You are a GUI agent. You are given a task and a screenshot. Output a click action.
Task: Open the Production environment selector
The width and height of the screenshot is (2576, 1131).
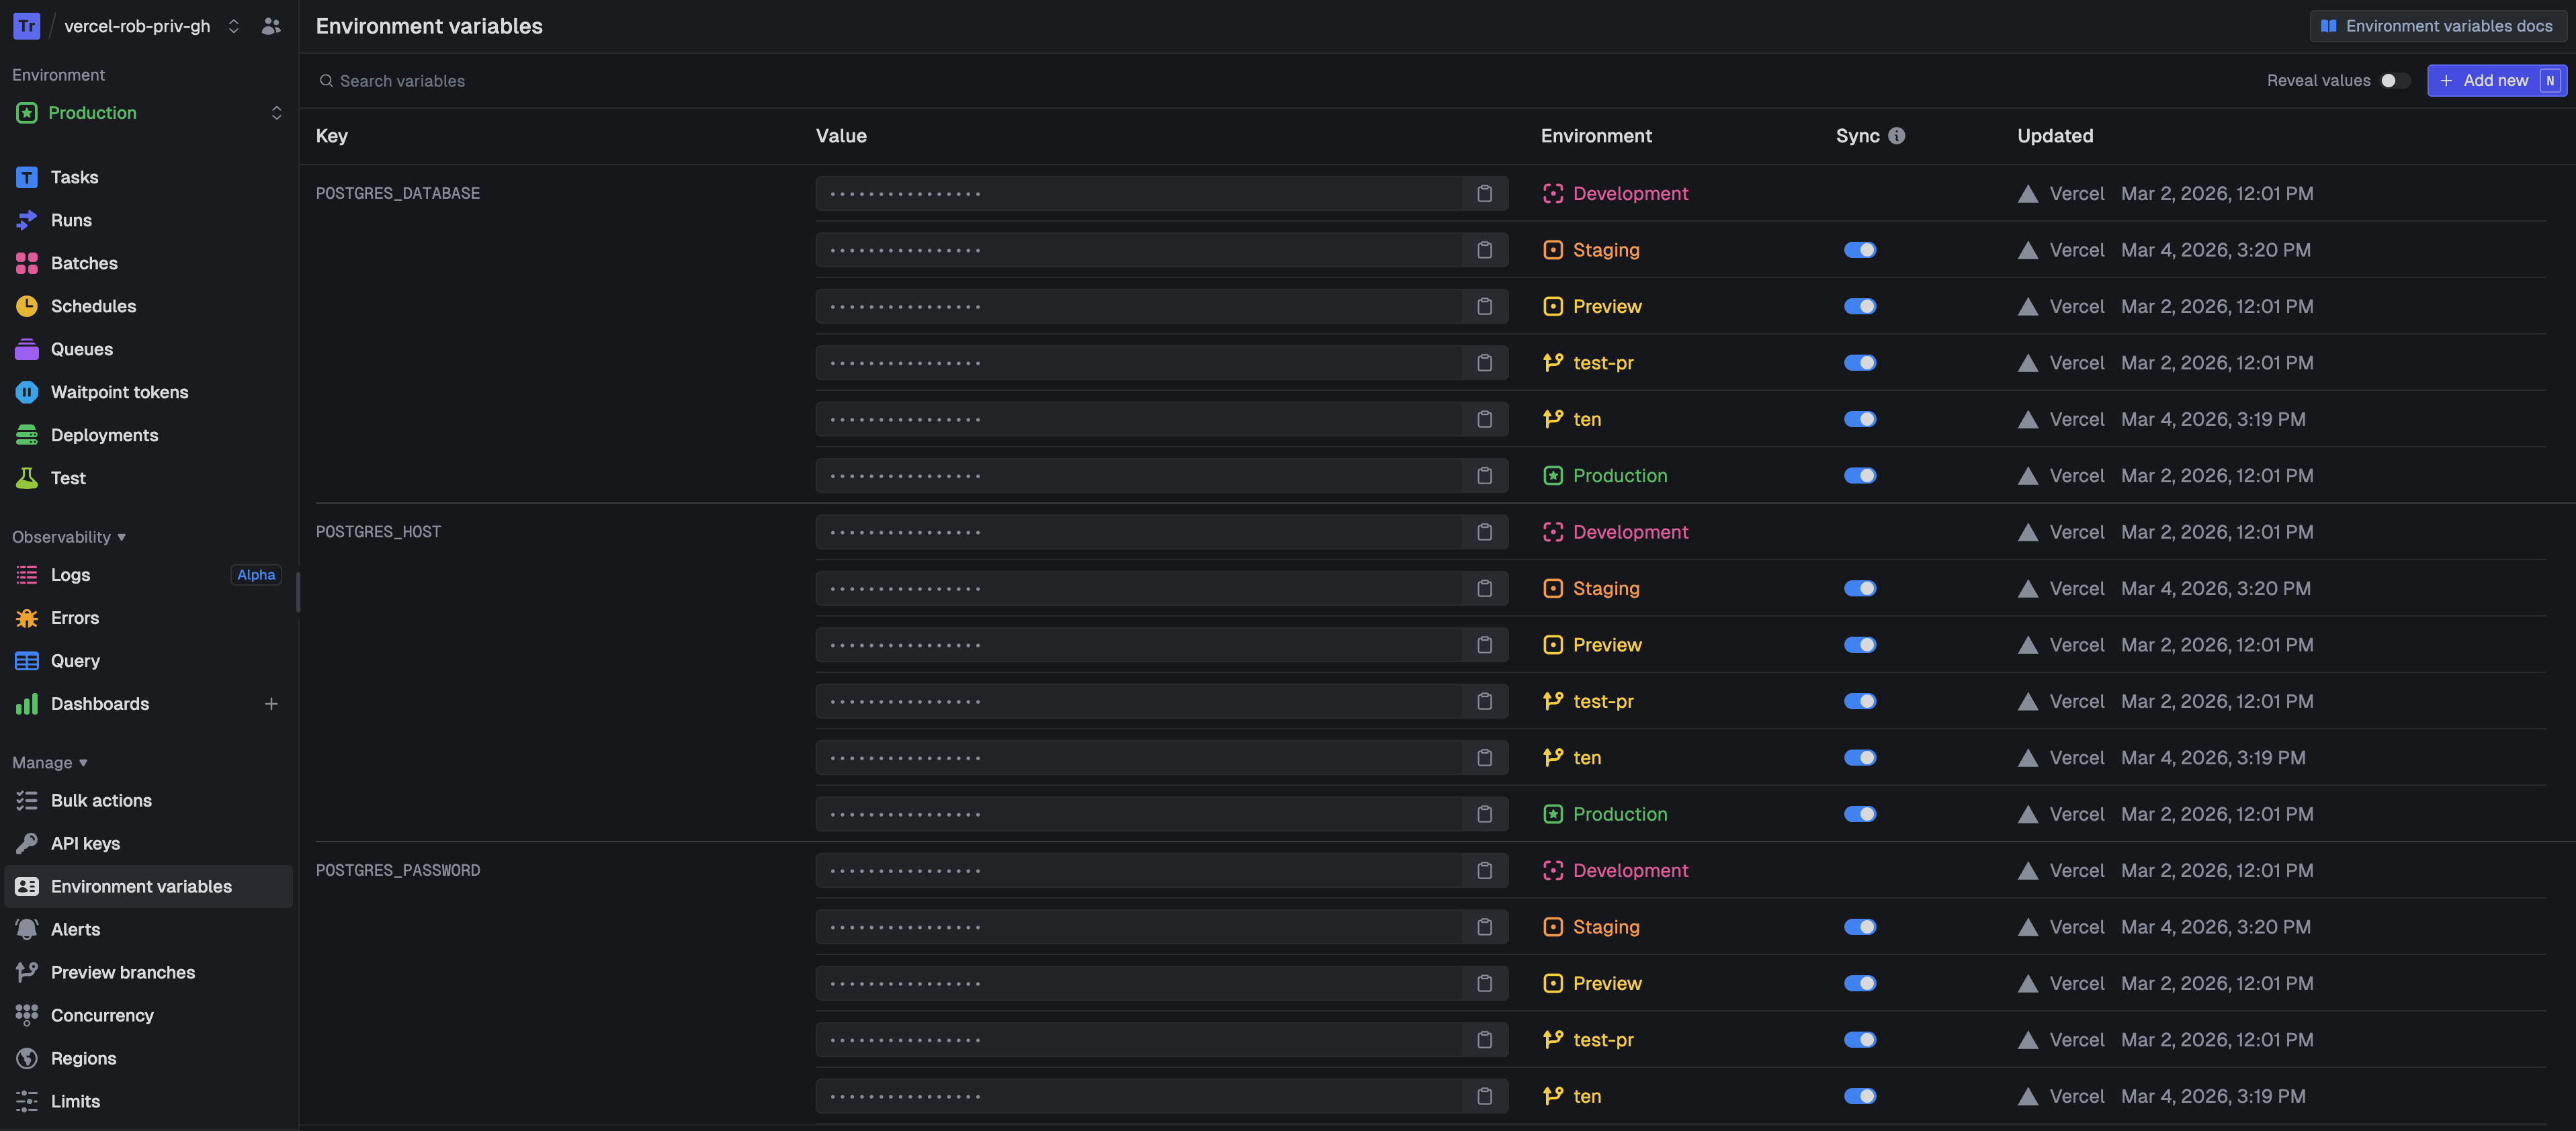147,112
